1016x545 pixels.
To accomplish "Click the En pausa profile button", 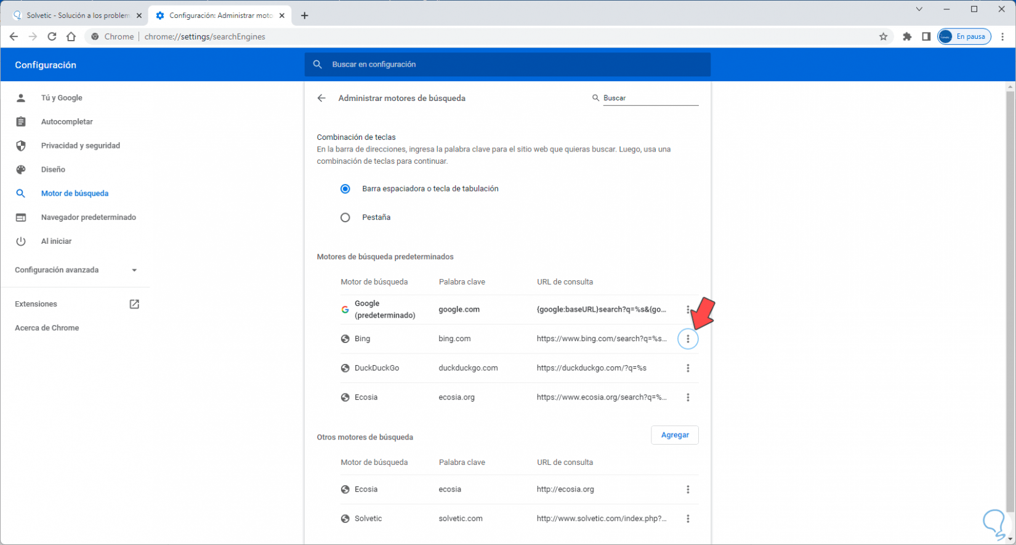I will [964, 36].
